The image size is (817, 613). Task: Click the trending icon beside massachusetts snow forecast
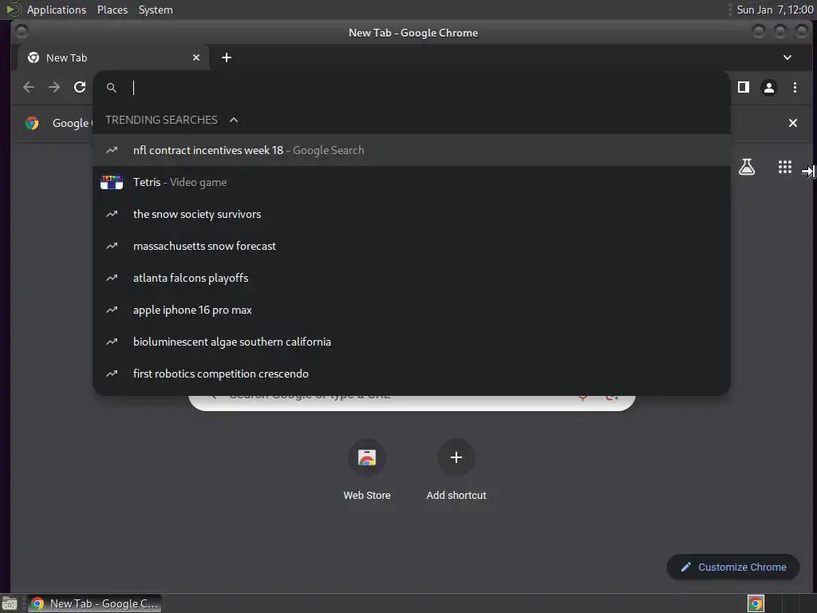coord(112,246)
